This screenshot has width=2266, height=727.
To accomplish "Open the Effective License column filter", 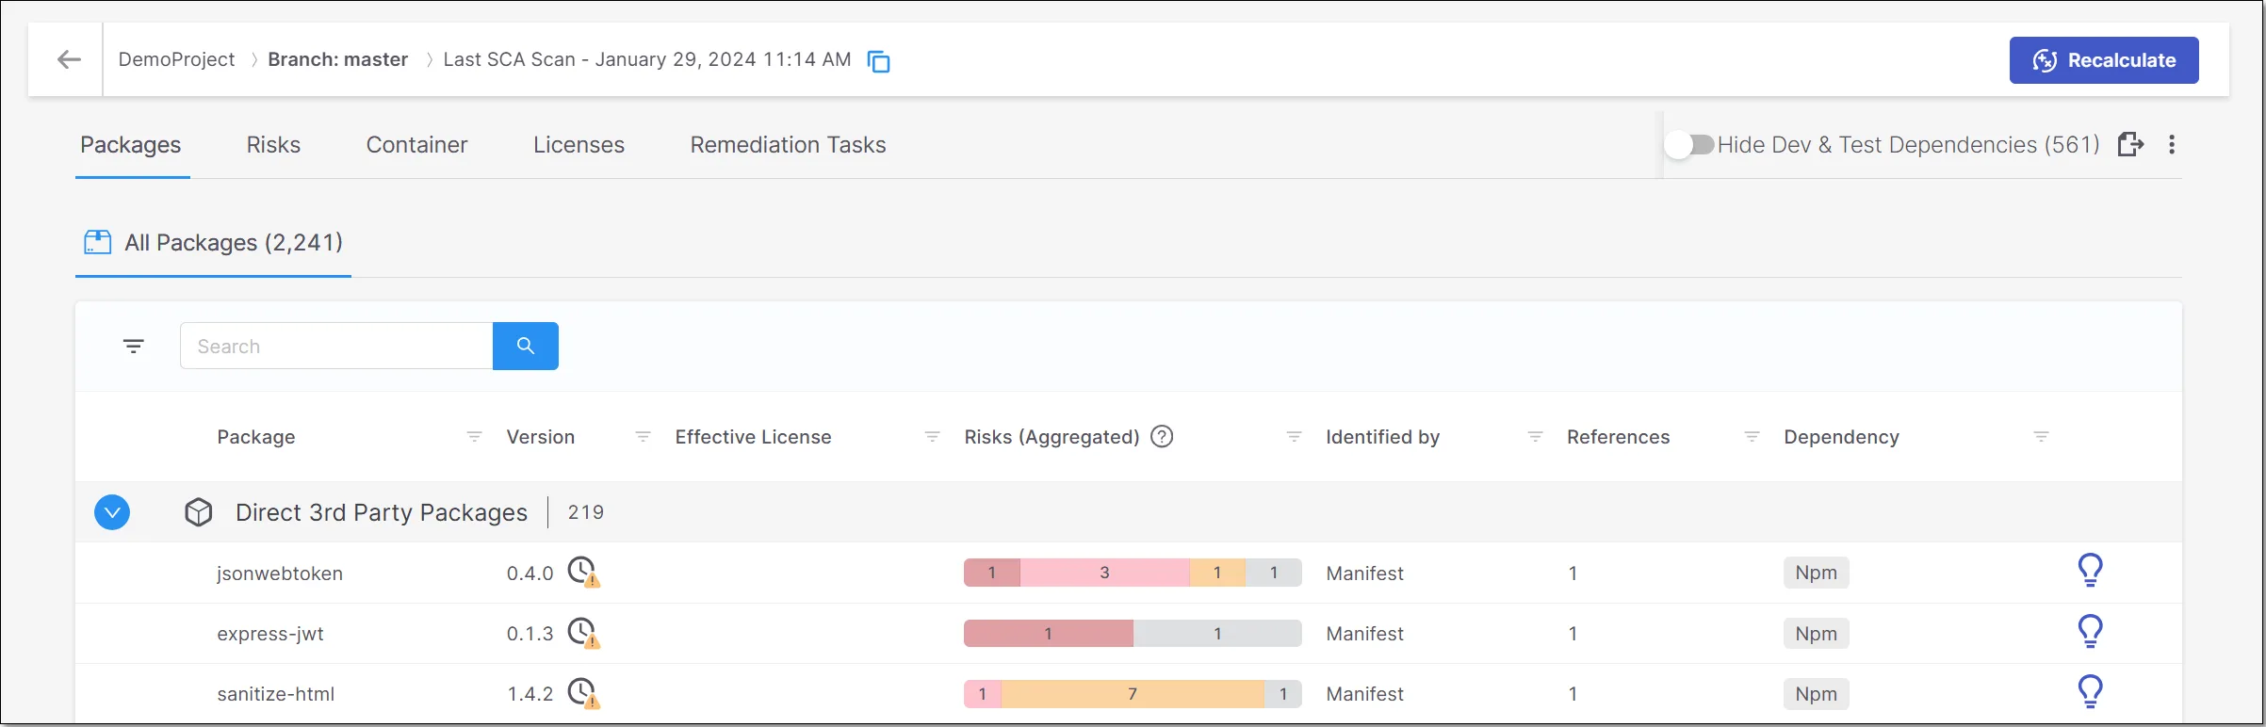I will pos(932,437).
